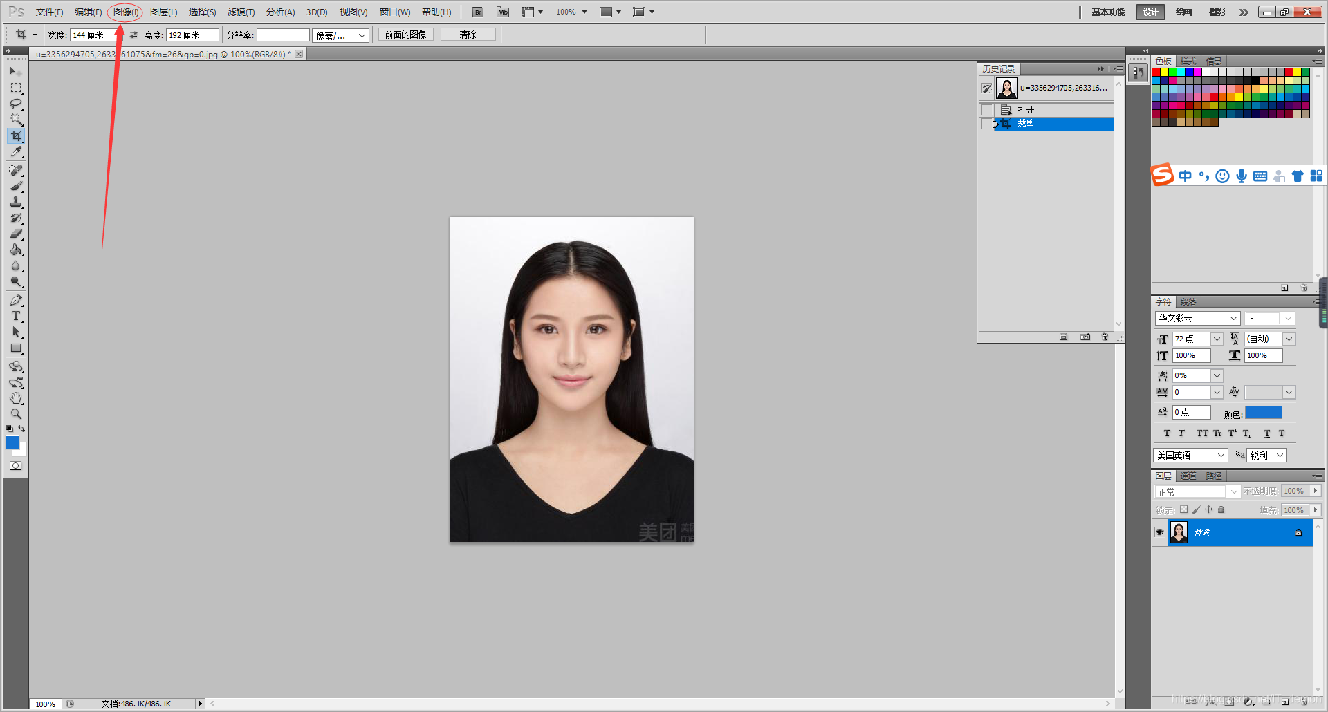The width and height of the screenshot is (1328, 712).
Task: Select the Path Selection tool
Action: (x=16, y=332)
